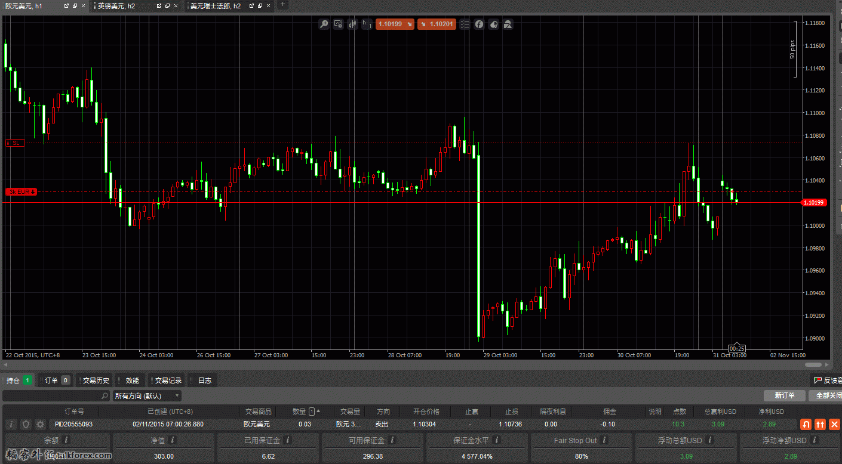This screenshot has height=464, width=842.
Task: Close the 美元瑞士法郎 h2 chart tab
Action: tap(269, 6)
